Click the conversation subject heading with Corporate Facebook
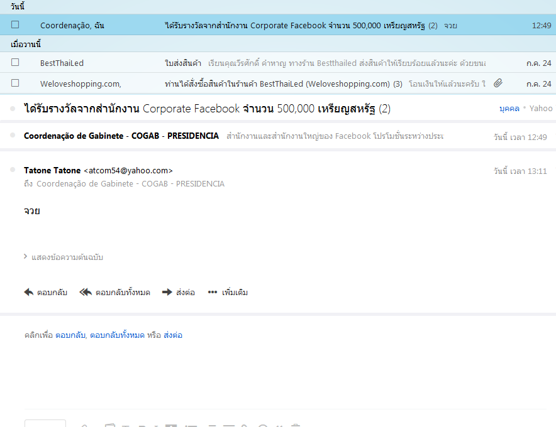 click(207, 109)
